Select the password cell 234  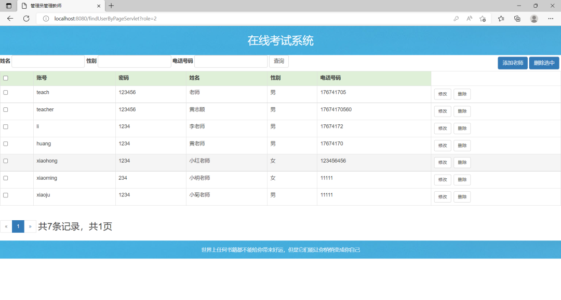[x=123, y=178]
